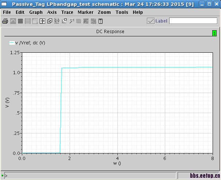Open the File menu
This screenshot has height=180, width=221.
tap(7, 12)
